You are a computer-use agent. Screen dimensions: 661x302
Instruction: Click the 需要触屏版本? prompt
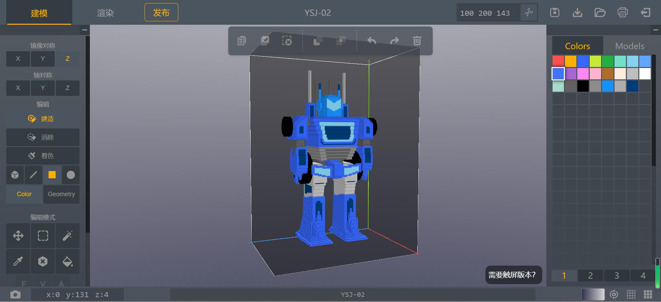514,275
